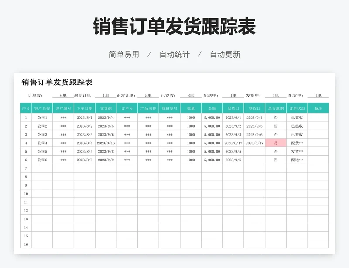Select delivery date cell 2023/9/8

106,151
